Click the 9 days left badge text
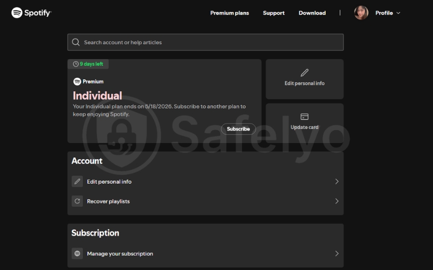The height and width of the screenshot is (270, 433). click(91, 64)
